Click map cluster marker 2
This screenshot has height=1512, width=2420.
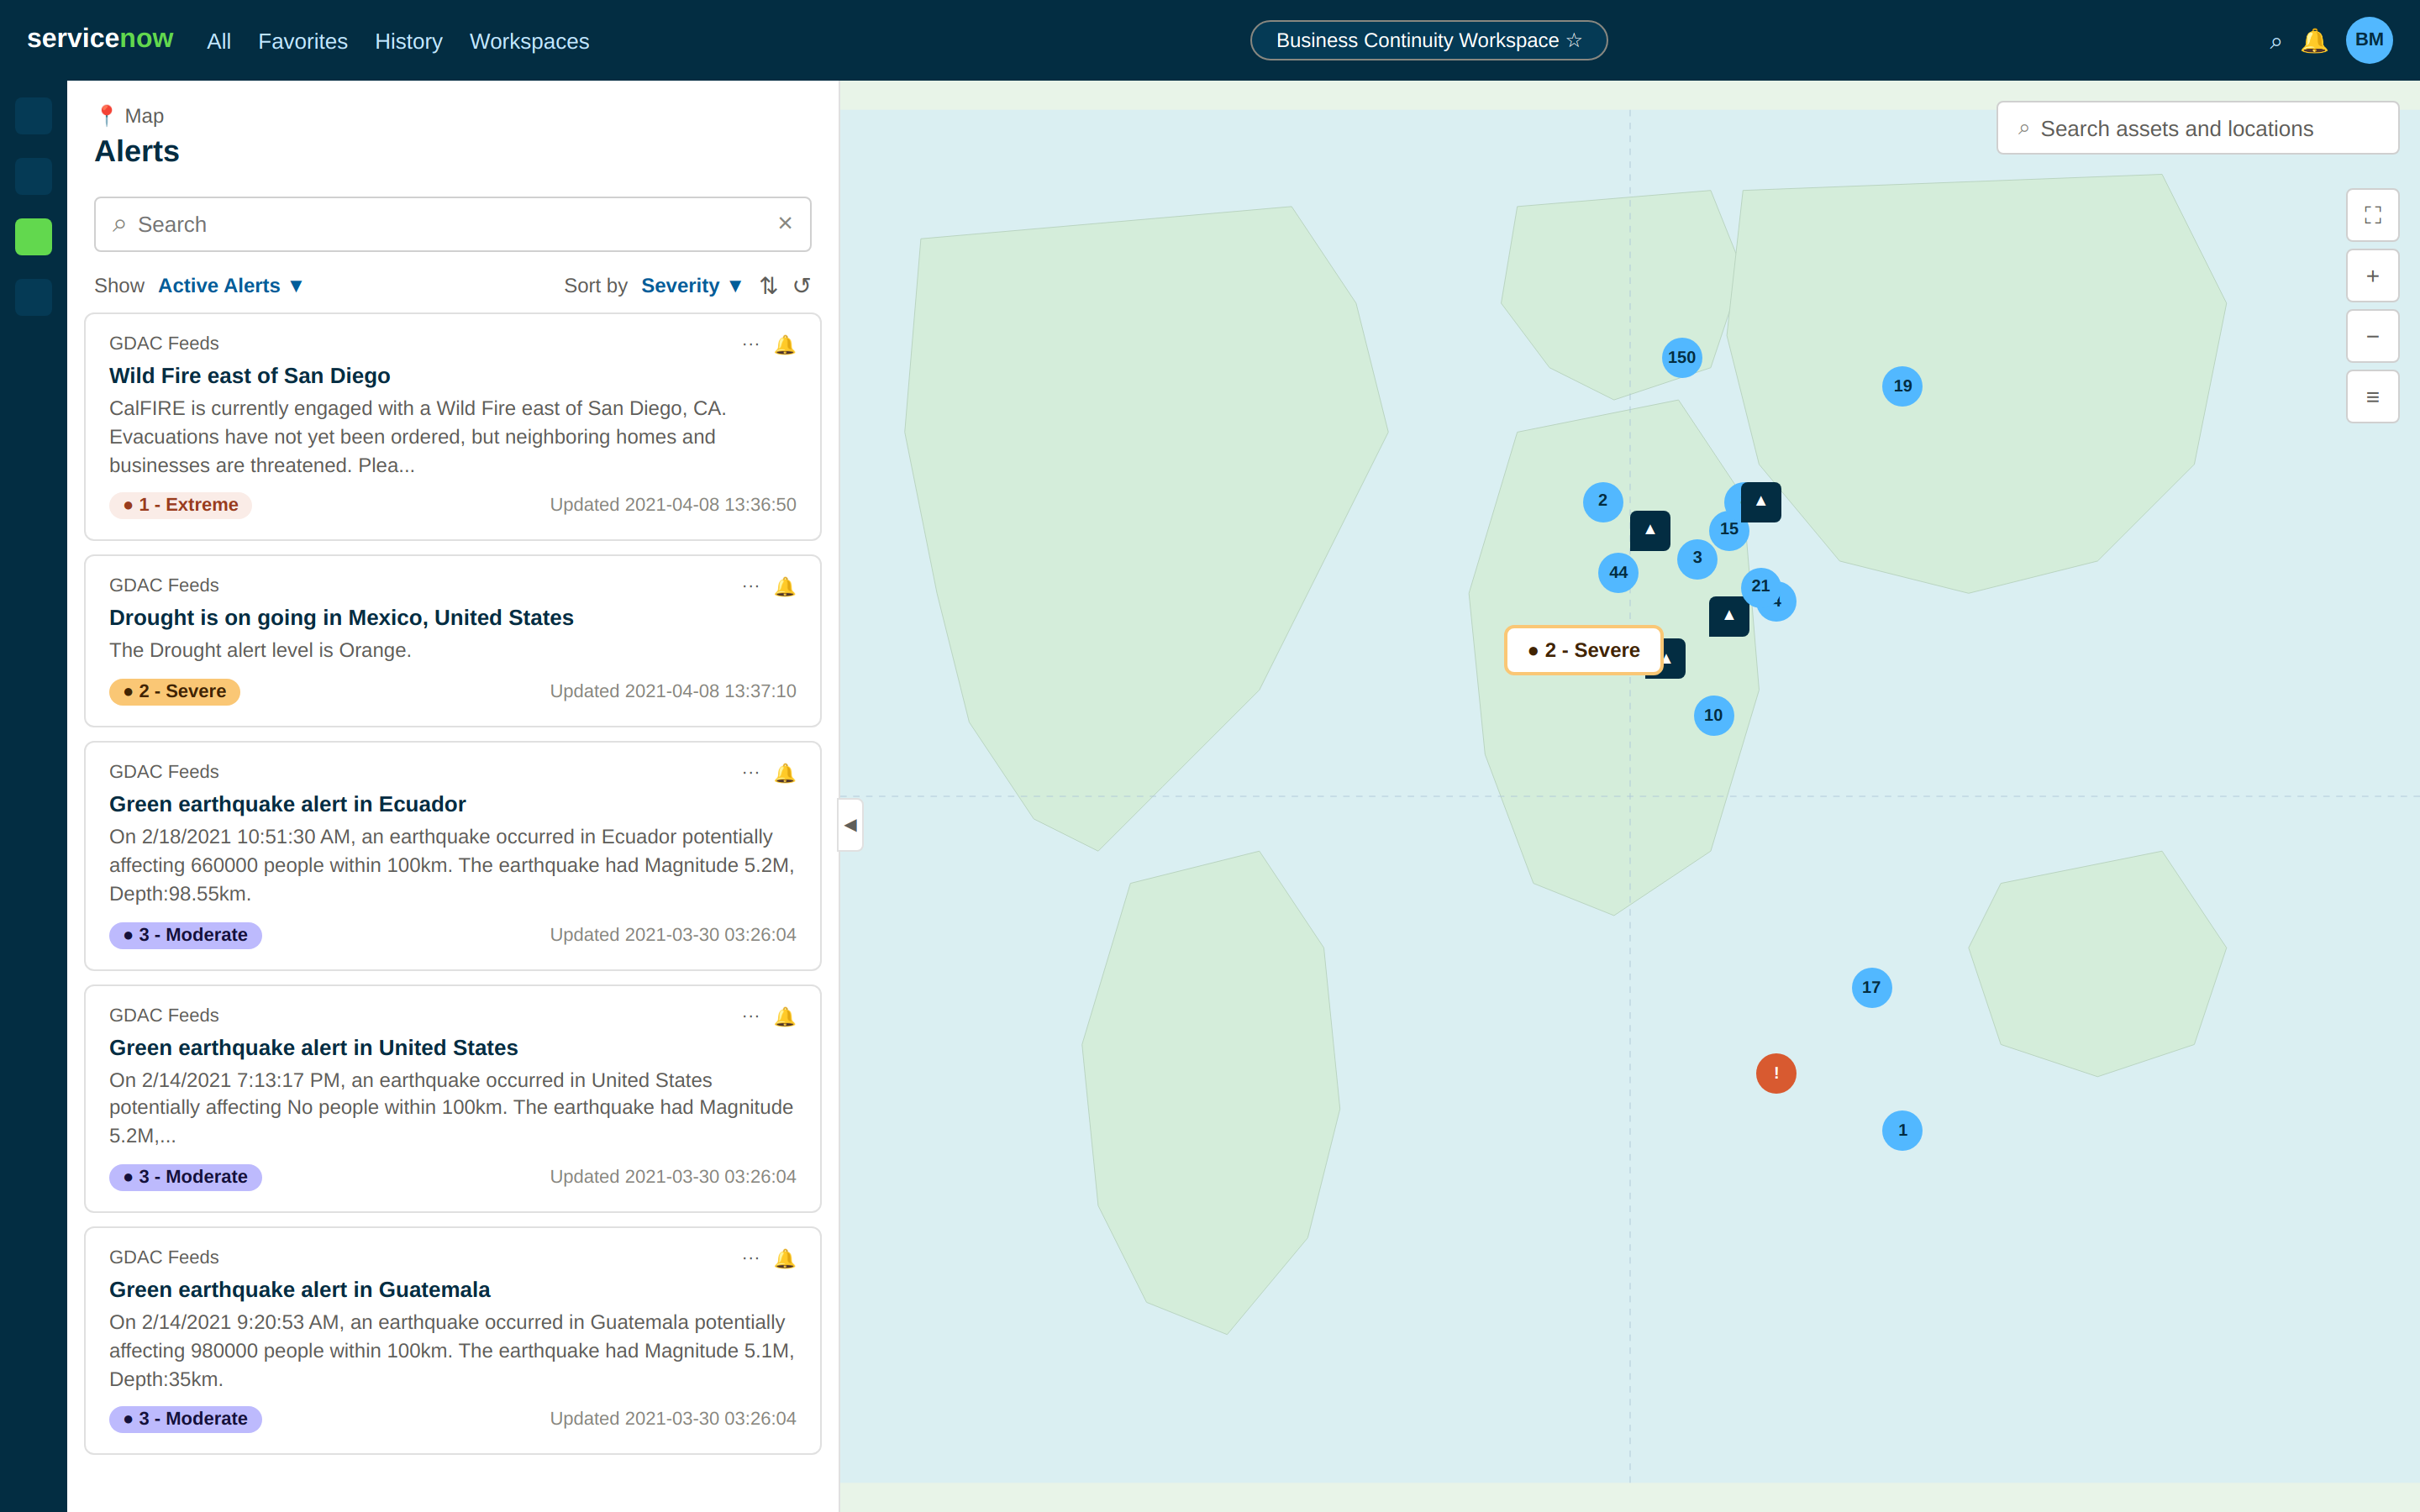click(x=1602, y=501)
